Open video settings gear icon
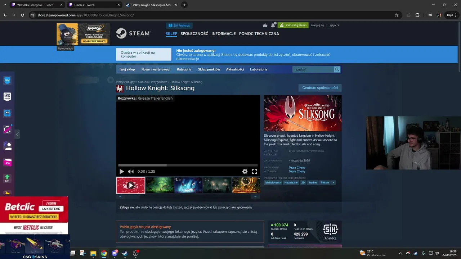This screenshot has height=259, width=461. (245, 172)
